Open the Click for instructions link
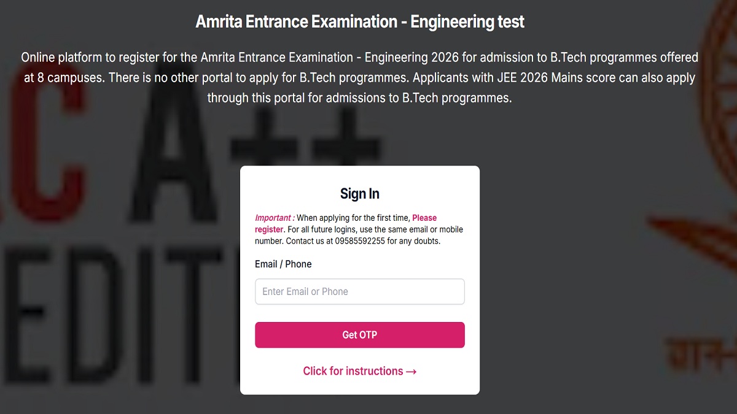This screenshot has height=414, width=737. coord(353,371)
